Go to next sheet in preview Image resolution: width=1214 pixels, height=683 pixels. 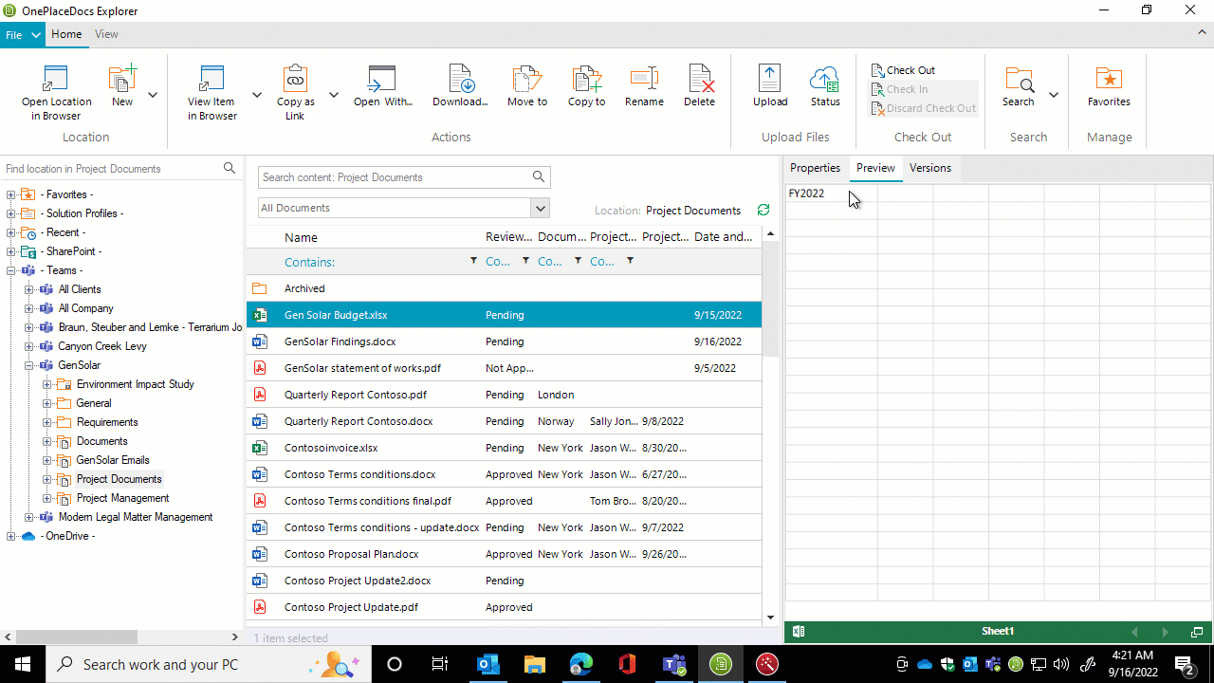tap(1165, 632)
